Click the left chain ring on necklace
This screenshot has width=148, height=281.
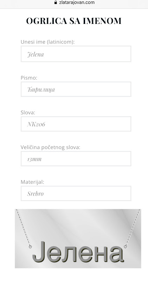click(30, 247)
